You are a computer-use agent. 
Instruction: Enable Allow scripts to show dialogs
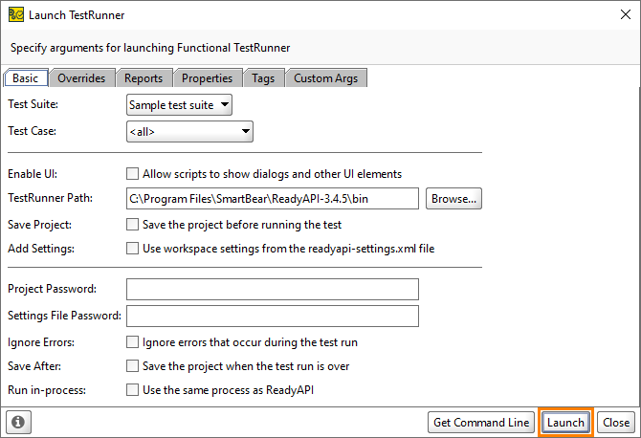coord(132,174)
